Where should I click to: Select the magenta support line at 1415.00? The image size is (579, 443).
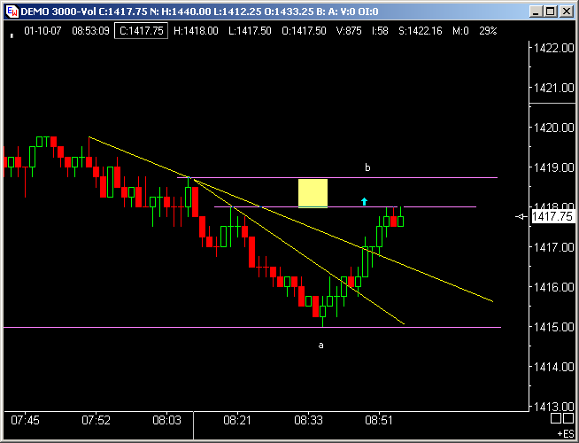pyautogui.click(x=252, y=327)
